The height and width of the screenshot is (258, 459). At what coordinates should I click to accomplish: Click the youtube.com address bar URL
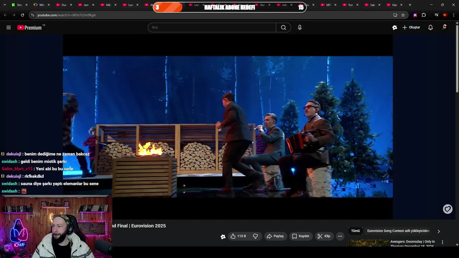tap(66, 15)
